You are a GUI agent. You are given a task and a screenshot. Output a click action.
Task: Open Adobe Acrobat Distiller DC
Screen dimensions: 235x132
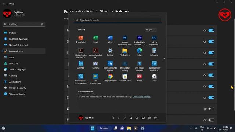(x=81, y=53)
